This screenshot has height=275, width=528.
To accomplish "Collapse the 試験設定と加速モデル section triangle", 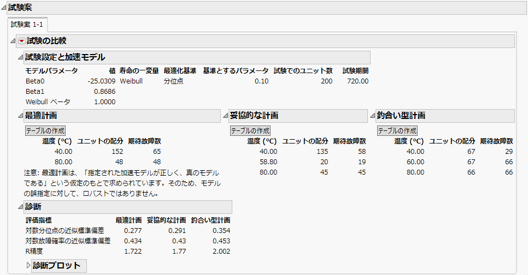I will (x=21, y=57).
